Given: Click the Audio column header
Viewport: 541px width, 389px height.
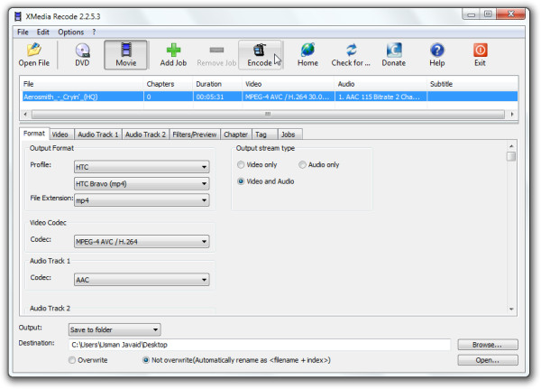Looking at the screenshot, I should [381, 84].
